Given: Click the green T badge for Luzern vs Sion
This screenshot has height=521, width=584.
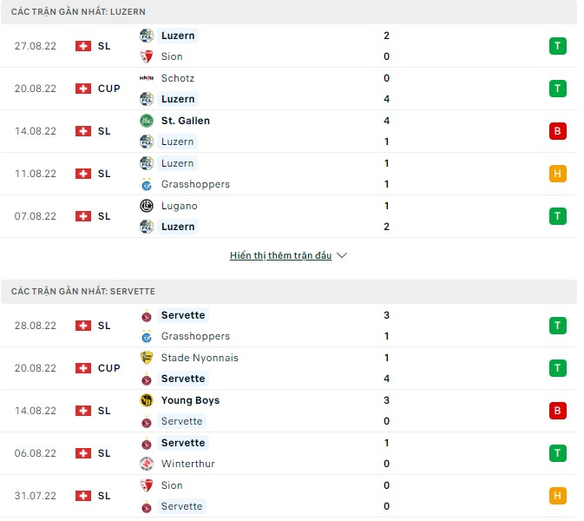Looking at the screenshot, I should tap(558, 46).
